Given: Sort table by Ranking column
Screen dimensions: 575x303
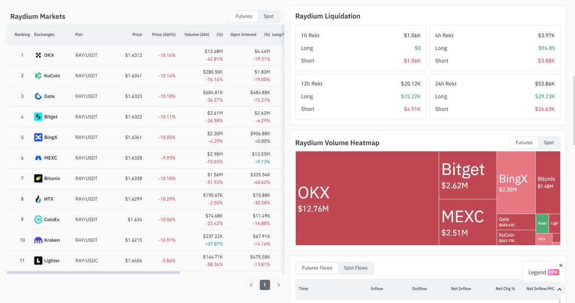Looking at the screenshot, I should click(22, 35).
